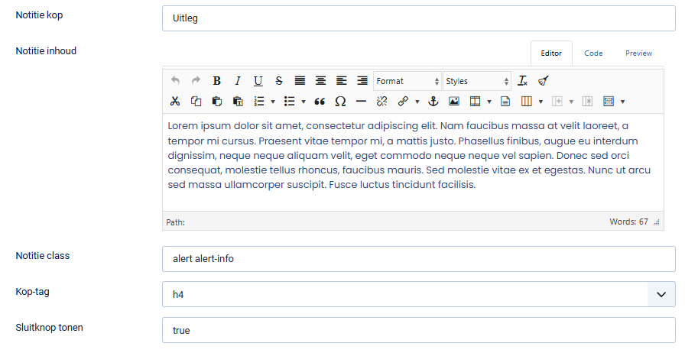Click the 'Words: 67' status text
685x356 pixels.
point(628,222)
